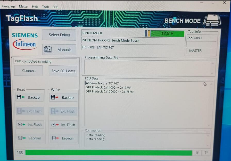Click the Read Backup button

click(x=29, y=97)
